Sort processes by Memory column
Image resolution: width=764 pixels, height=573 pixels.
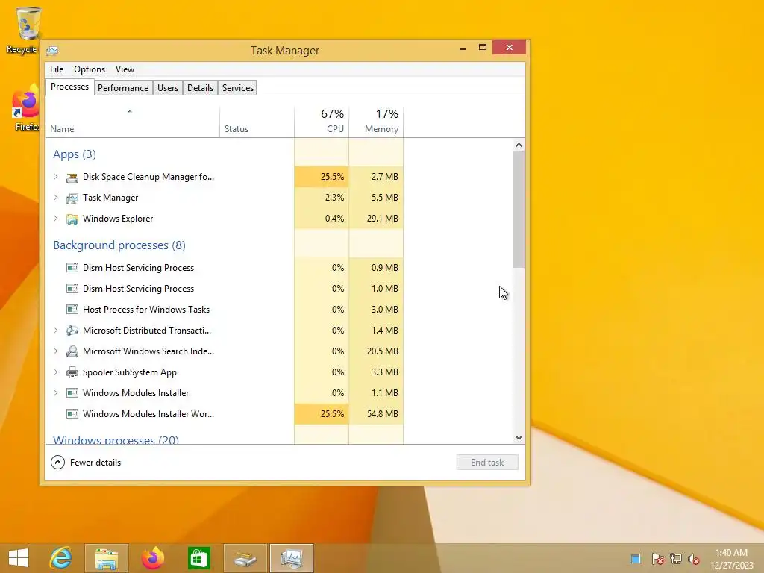pyautogui.click(x=376, y=122)
